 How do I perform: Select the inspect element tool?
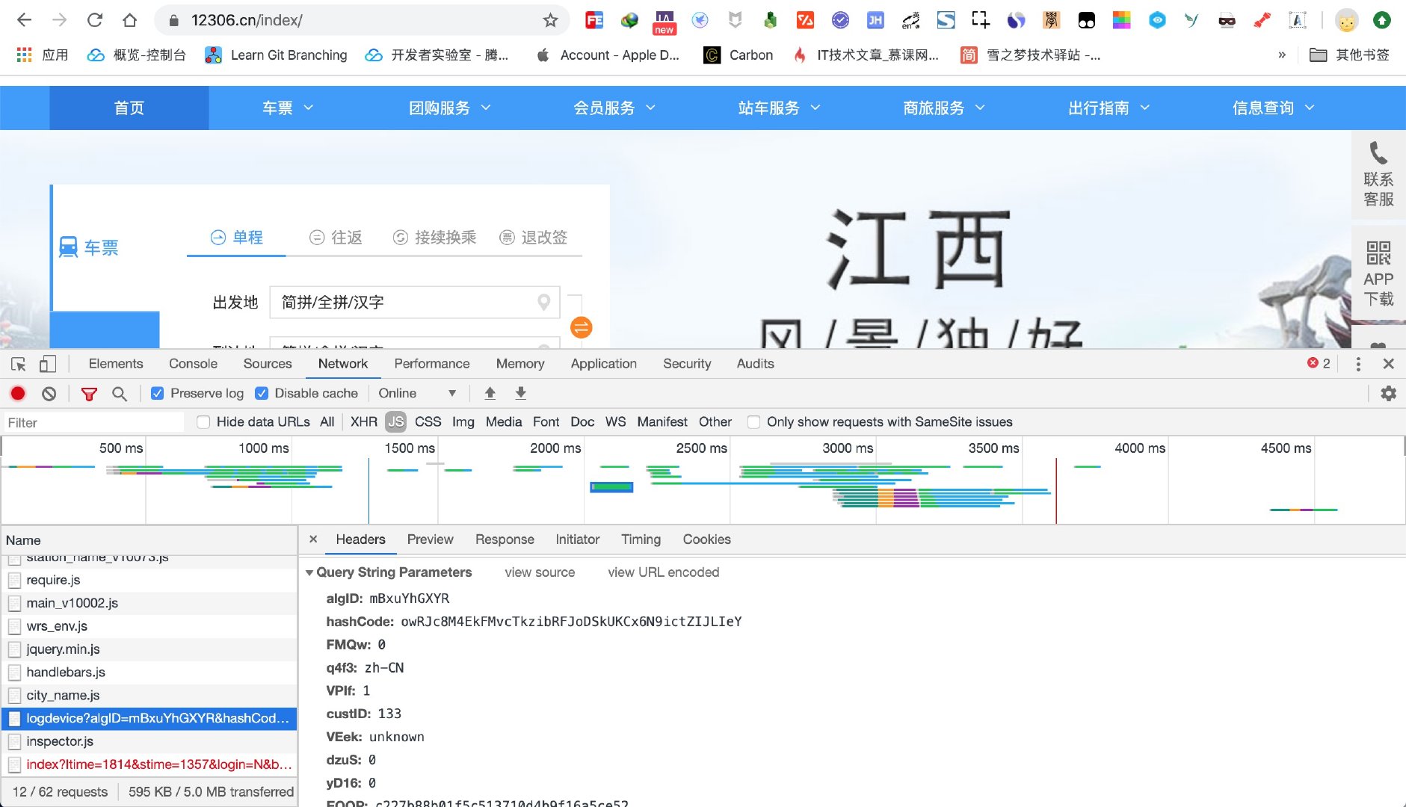coord(18,364)
